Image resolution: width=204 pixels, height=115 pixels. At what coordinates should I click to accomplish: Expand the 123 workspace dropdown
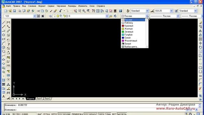tap(34, 16)
